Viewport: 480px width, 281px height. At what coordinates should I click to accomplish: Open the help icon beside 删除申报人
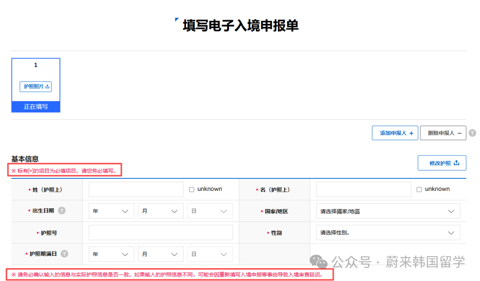pyautogui.click(x=472, y=133)
